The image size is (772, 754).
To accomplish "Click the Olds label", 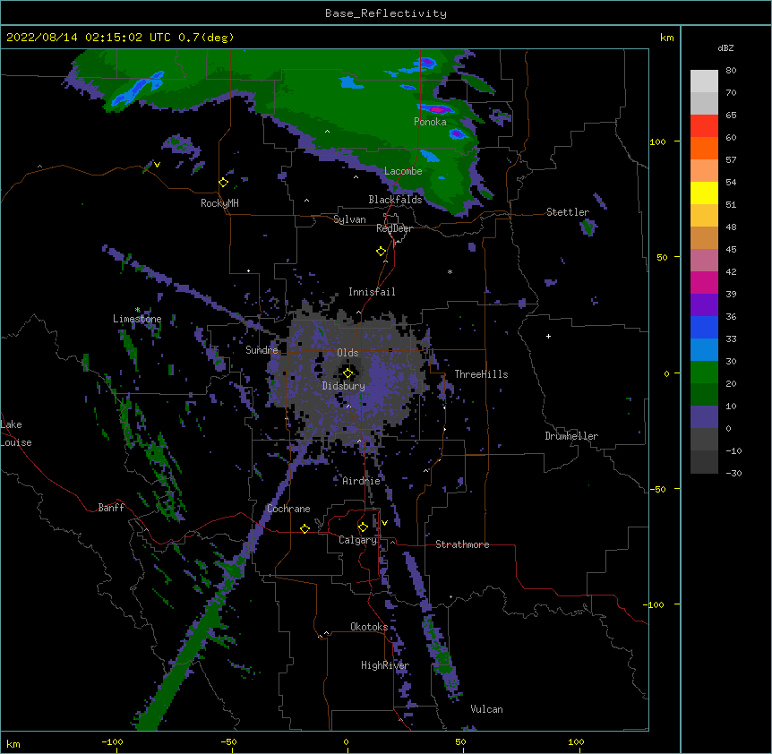I will pos(347,353).
